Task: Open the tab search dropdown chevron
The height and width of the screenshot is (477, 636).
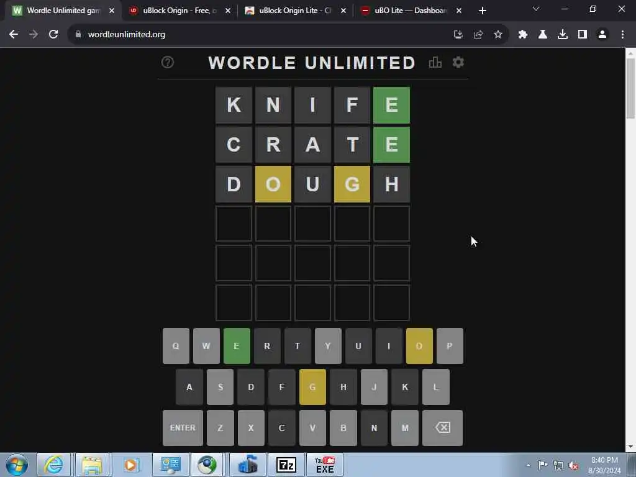Action: click(x=536, y=9)
